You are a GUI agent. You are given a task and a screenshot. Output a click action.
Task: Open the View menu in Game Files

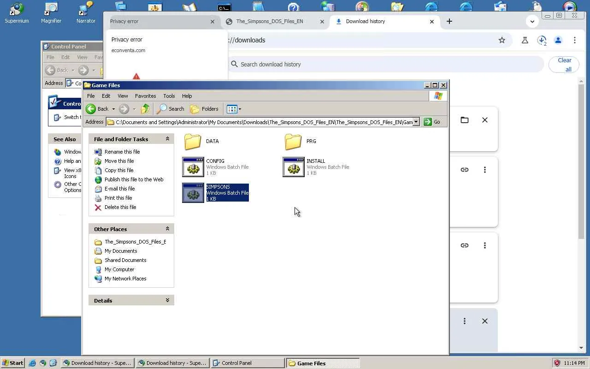[123, 96]
